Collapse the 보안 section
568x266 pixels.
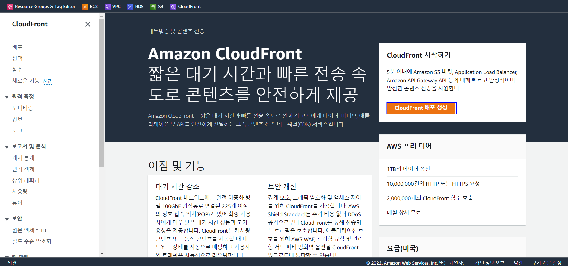point(7,219)
